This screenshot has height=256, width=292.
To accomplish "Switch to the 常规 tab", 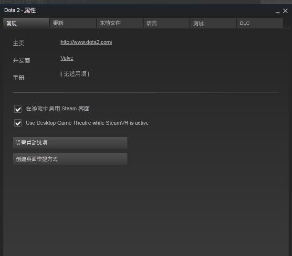I will 26,23.
